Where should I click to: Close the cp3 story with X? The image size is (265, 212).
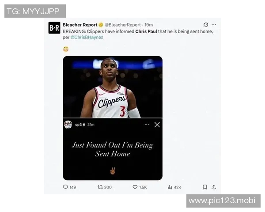click(x=157, y=125)
